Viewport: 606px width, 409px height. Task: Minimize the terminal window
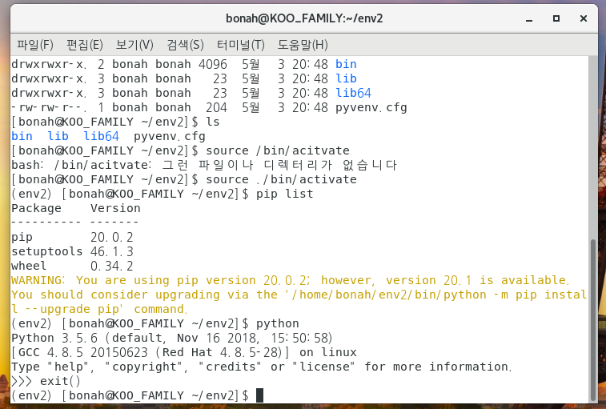pos(529,18)
